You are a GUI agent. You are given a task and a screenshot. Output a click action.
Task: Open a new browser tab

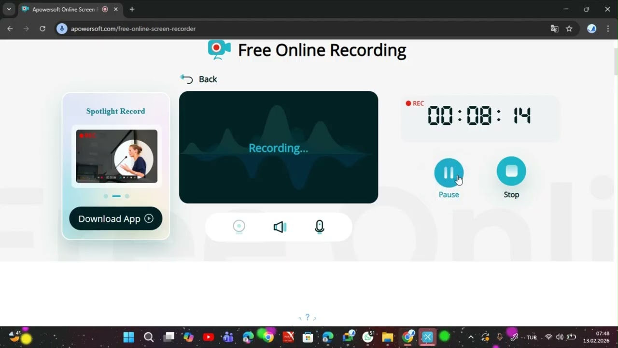click(x=132, y=9)
